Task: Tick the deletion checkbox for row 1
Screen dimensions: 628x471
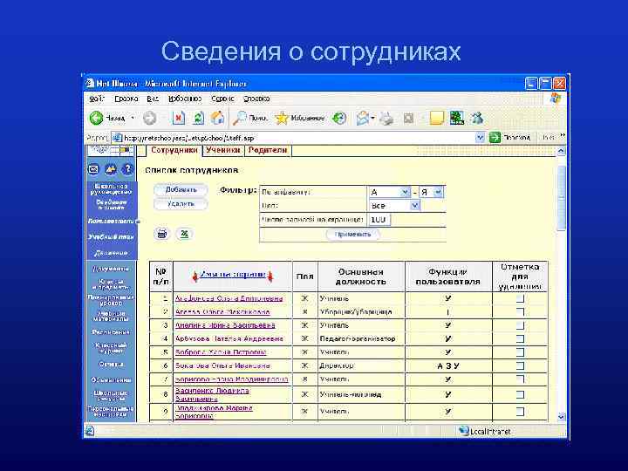Action: point(520,298)
